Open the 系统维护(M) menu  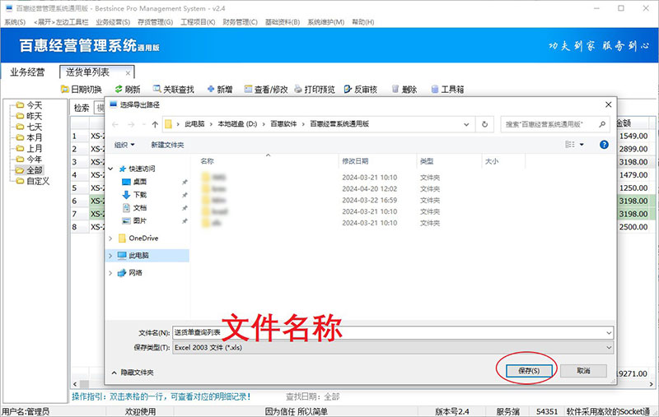tap(325, 22)
